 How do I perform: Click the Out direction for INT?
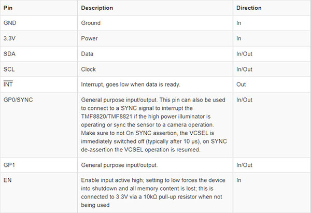click(x=241, y=84)
